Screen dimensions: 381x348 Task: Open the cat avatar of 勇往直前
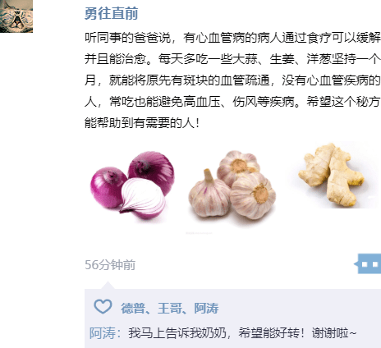tap(16, 16)
